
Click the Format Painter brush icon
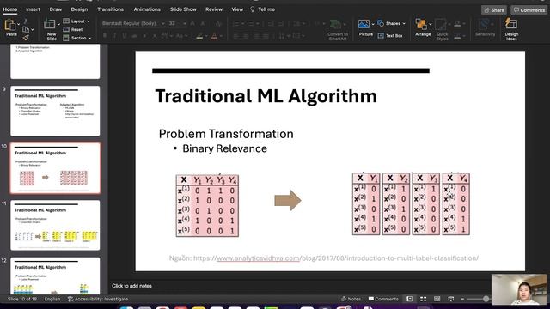coord(26,37)
